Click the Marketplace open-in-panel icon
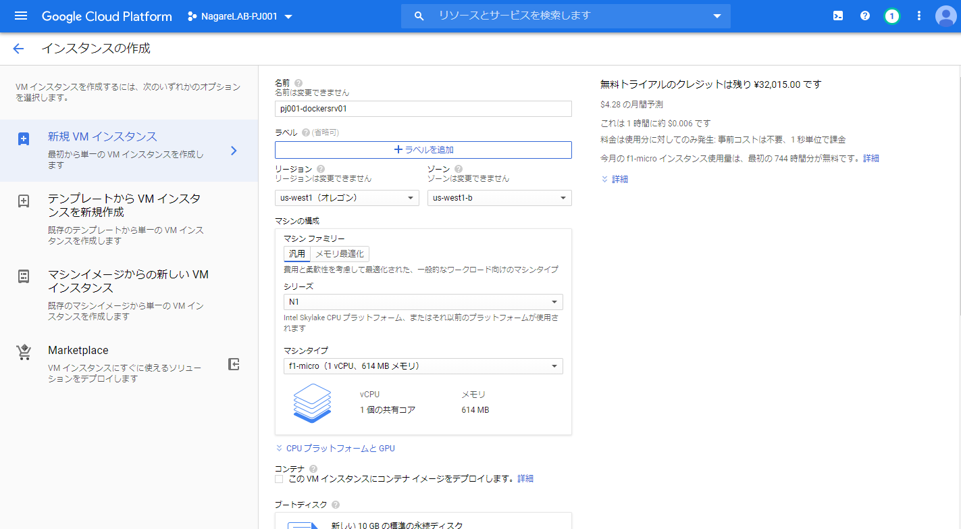Image resolution: width=961 pixels, height=529 pixels. 234,364
